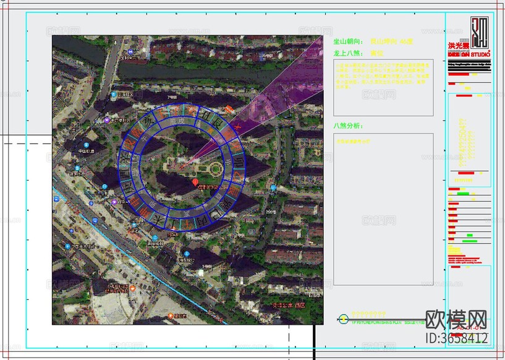Image resolution: width=505 pixels, height=360 pixels.
Task: Select the green 坐山朝向 label
Action: pos(348,41)
